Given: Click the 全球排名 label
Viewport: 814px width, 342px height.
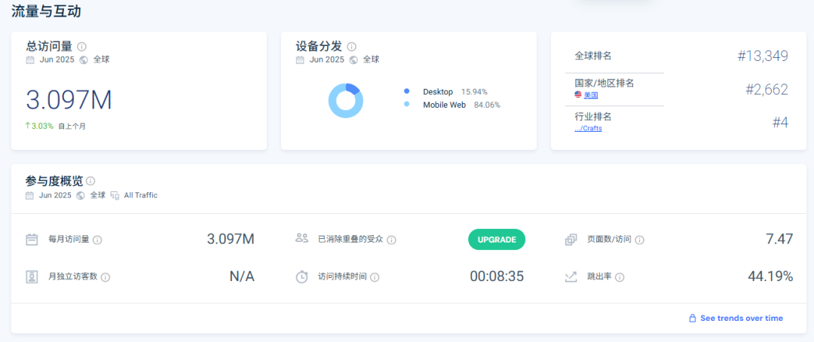Looking at the screenshot, I should click(593, 56).
